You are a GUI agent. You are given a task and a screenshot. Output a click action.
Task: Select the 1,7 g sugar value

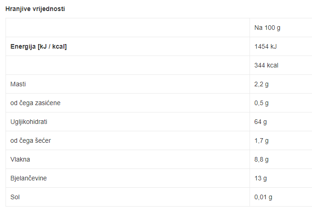coord(261,140)
